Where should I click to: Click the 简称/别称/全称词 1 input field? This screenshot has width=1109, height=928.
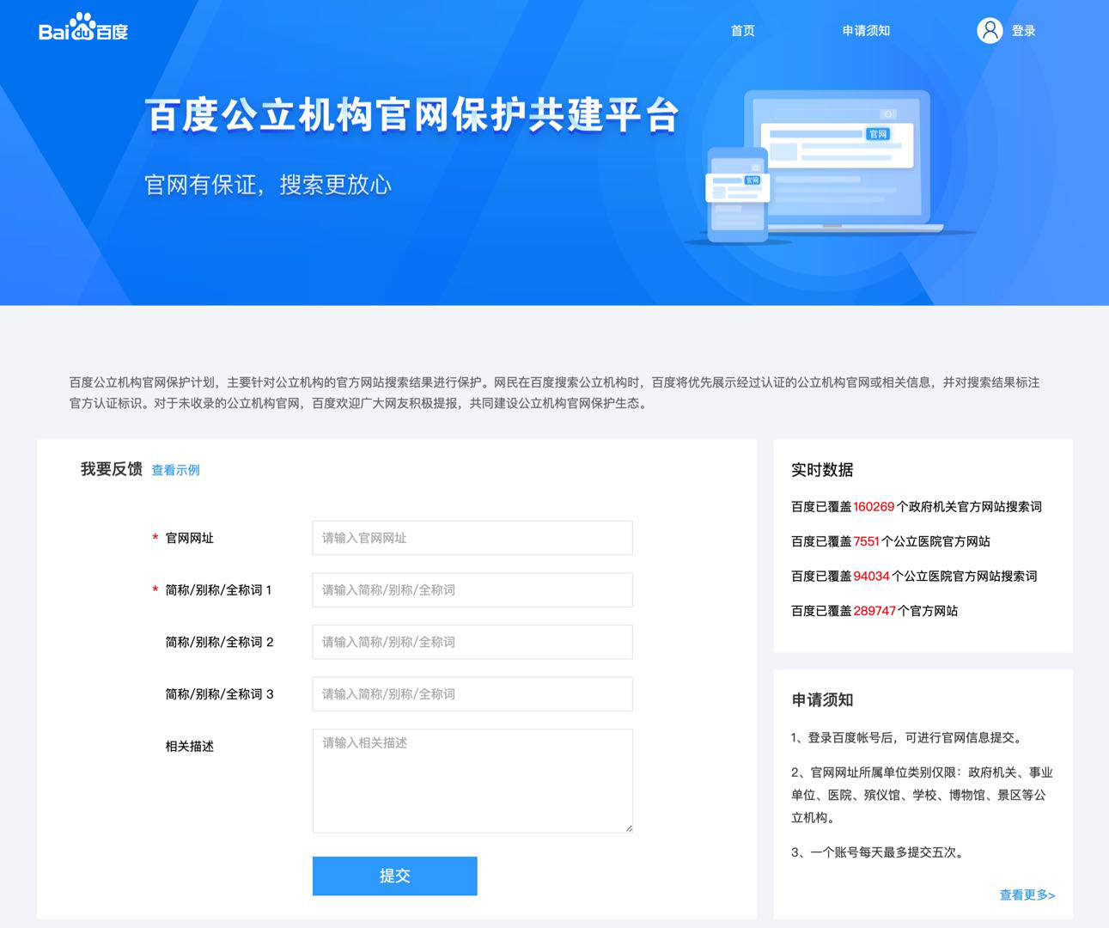[472, 589]
